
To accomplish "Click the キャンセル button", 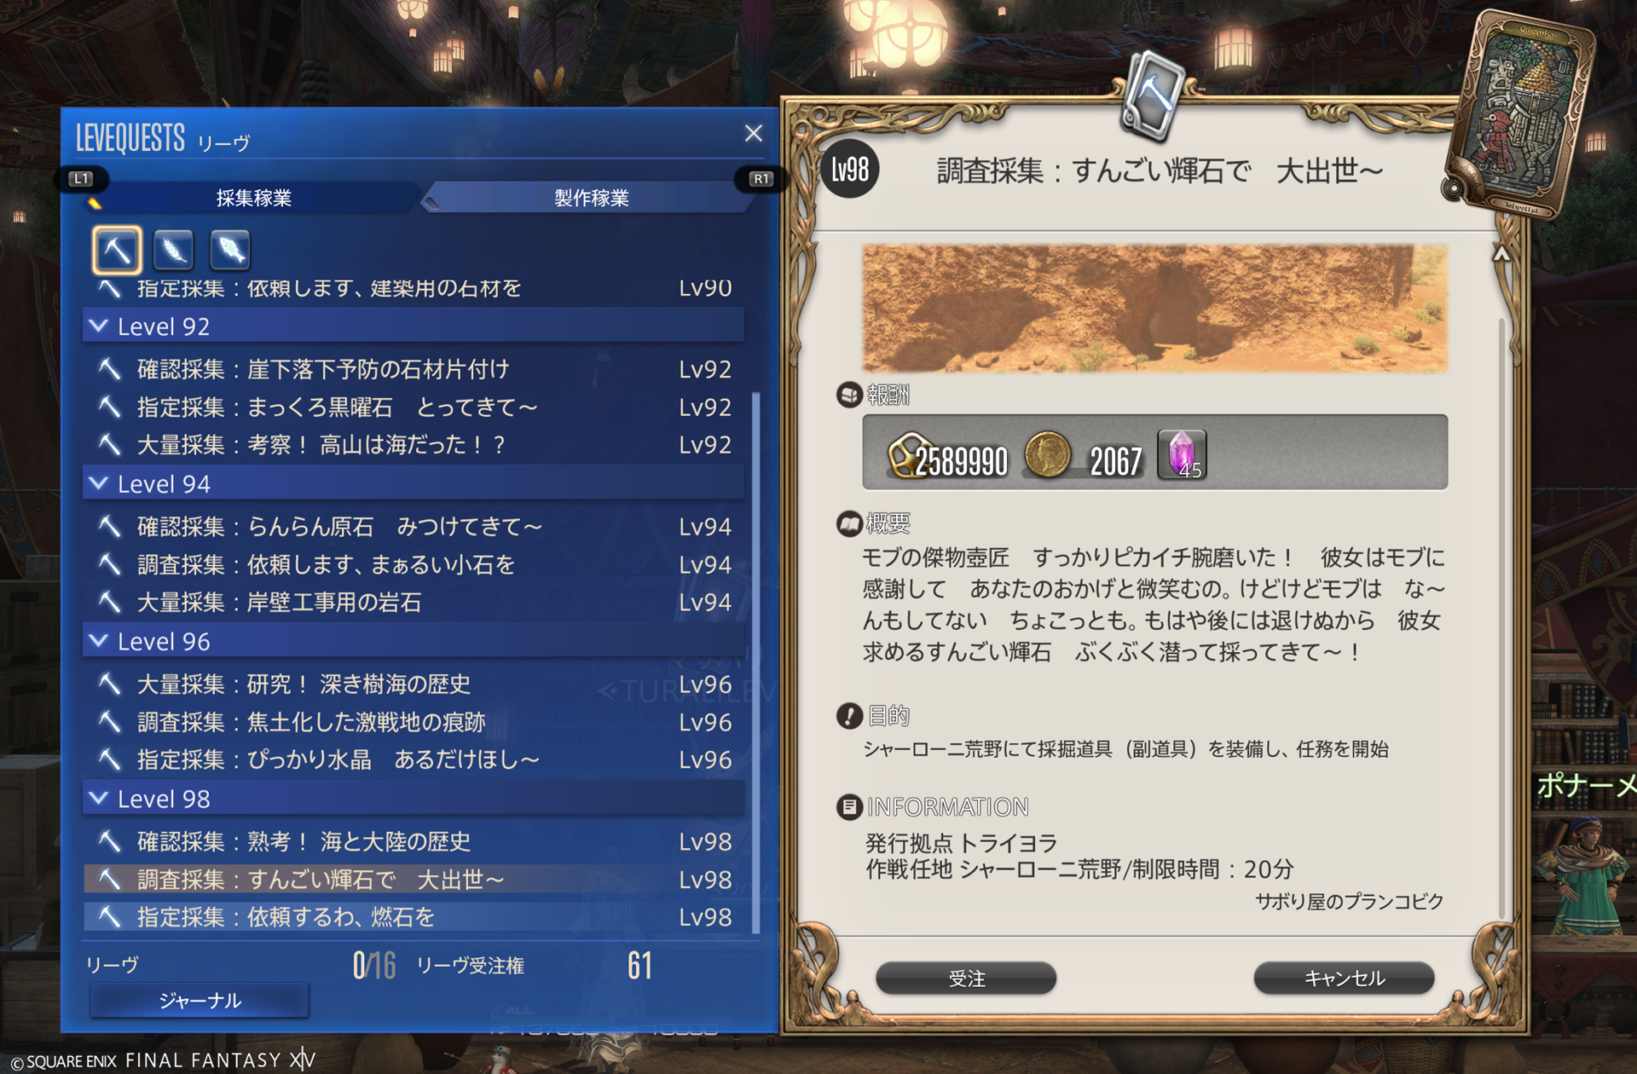I will 1344,979.
